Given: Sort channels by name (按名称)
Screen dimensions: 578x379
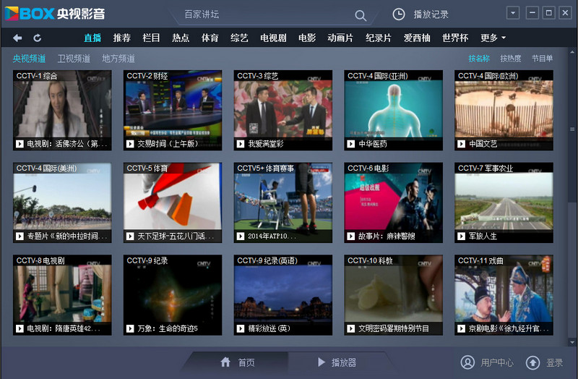Looking at the screenshot, I should point(478,59).
